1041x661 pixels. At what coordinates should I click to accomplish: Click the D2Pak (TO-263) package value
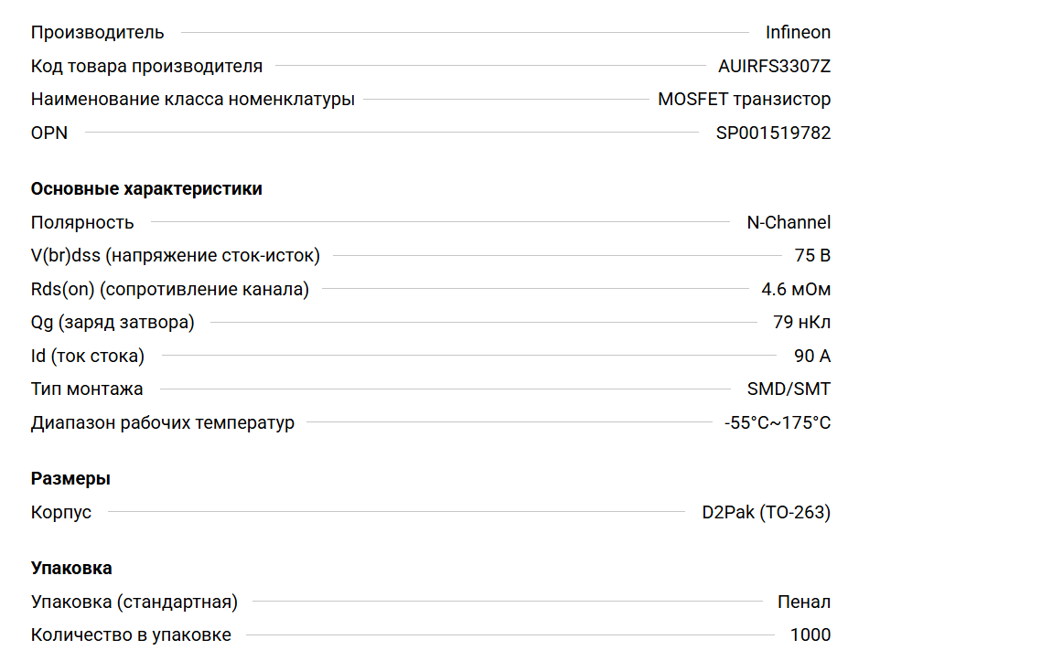coord(766,513)
